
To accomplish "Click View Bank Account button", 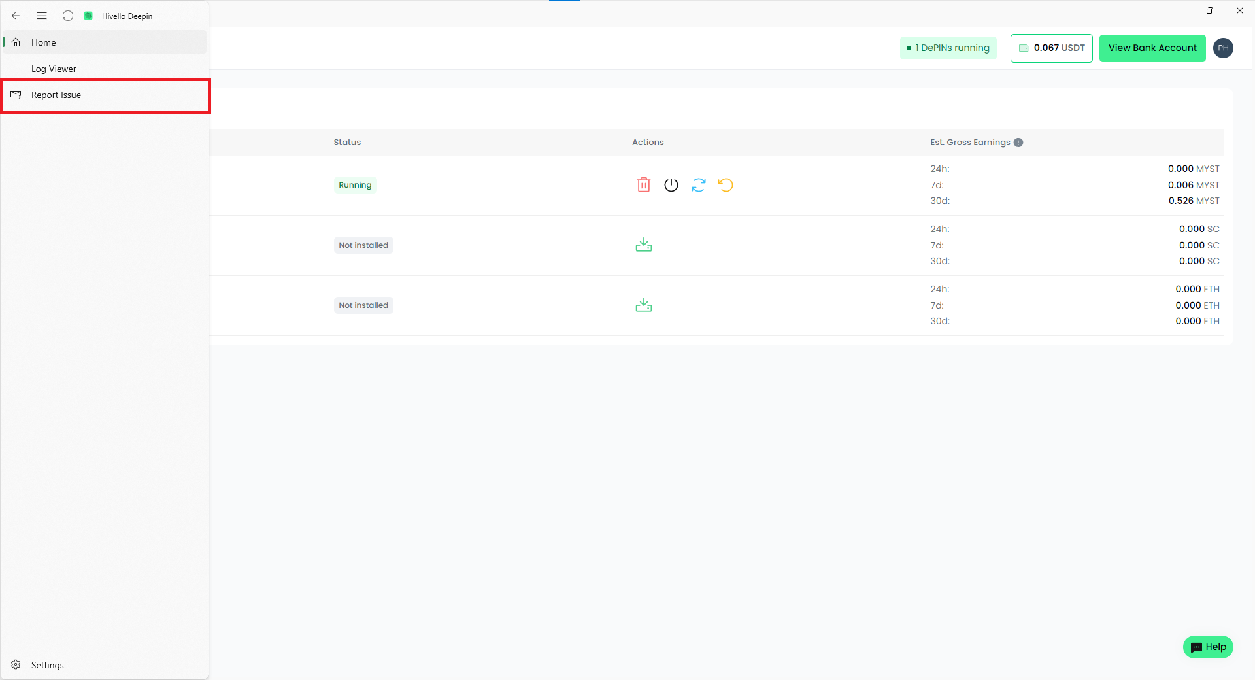I will pos(1152,48).
